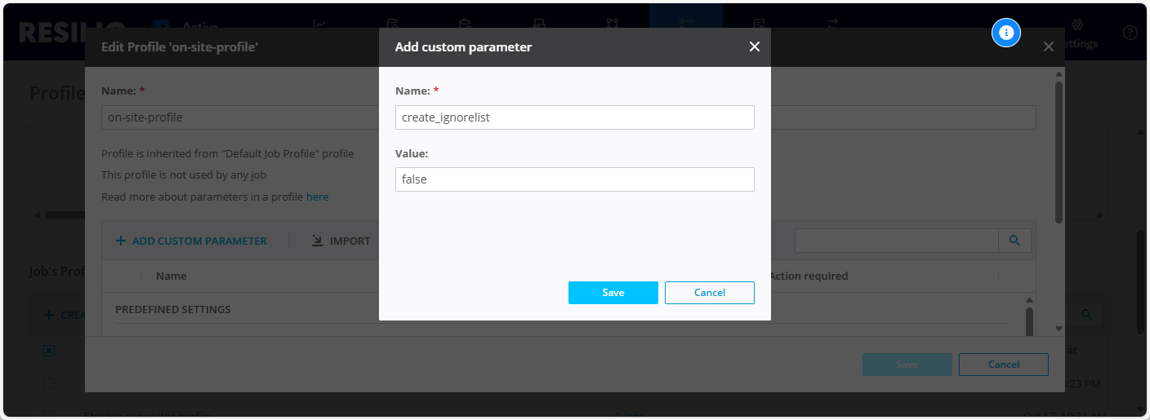Image resolution: width=1150 pixels, height=420 pixels.
Task: Click the Value field containing 'false'
Action: point(574,179)
